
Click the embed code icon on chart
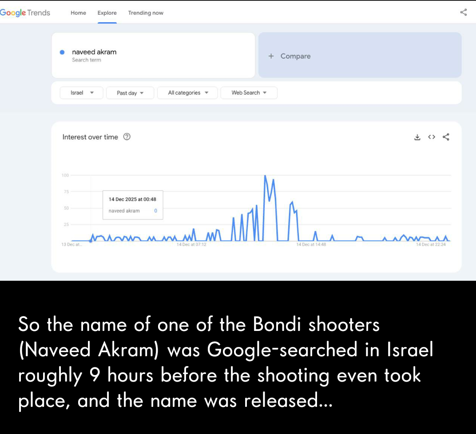tap(432, 137)
